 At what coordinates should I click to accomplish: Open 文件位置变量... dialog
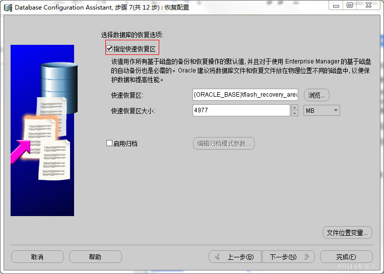(x=347, y=233)
